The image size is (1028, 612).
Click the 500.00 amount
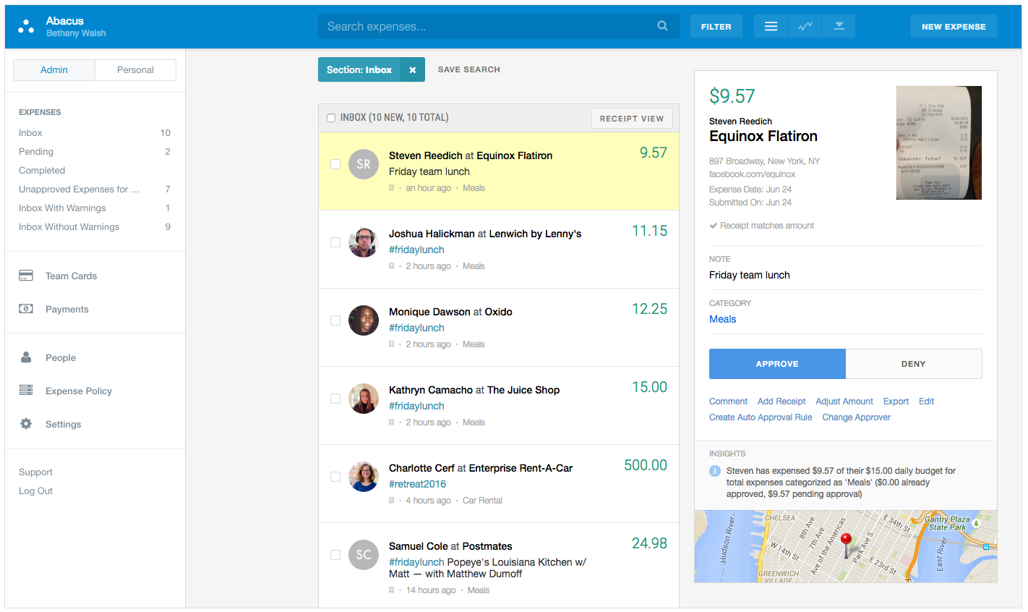click(646, 465)
